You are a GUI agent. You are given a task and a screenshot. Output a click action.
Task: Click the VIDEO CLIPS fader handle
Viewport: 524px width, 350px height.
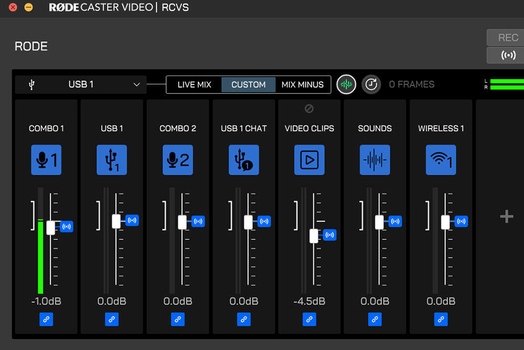click(313, 236)
